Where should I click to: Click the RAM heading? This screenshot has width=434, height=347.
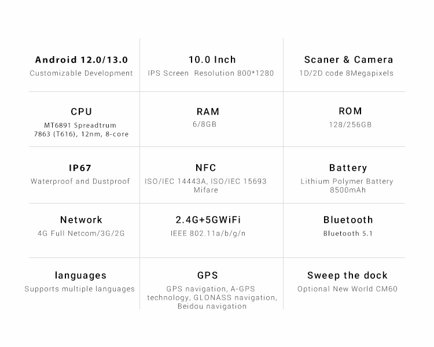pyautogui.click(x=208, y=112)
